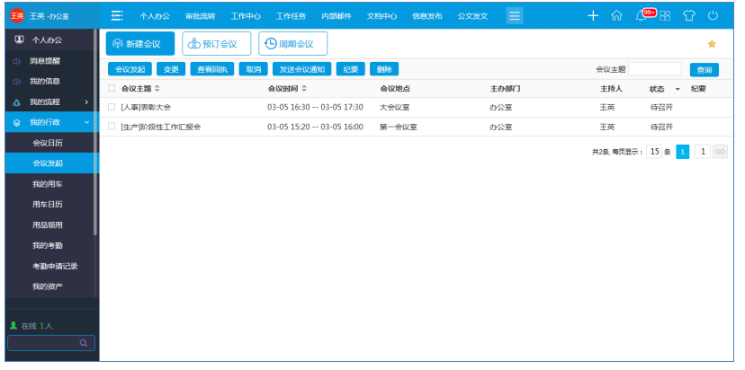Open the four-squares app grid icon

pos(665,15)
